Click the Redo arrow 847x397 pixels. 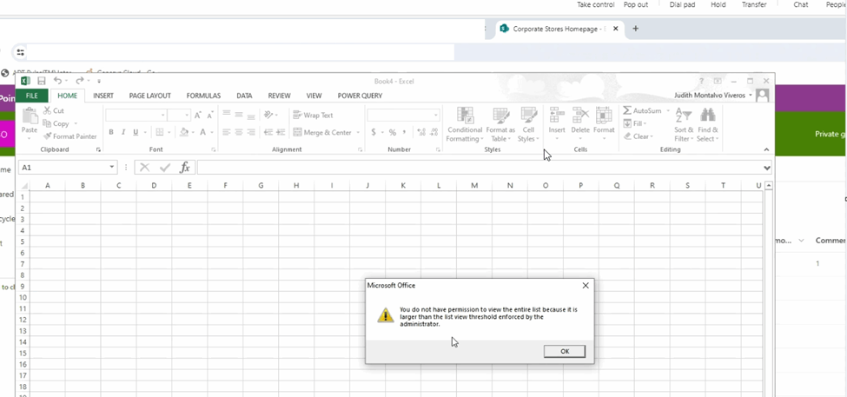click(x=79, y=81)
